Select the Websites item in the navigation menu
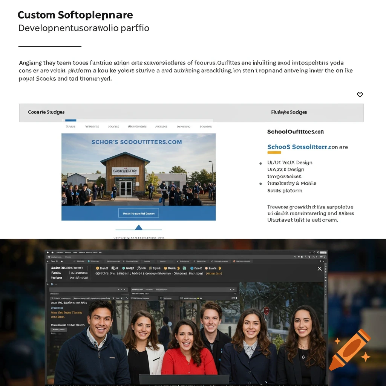 pyautogui.click(x=92, y=127)
